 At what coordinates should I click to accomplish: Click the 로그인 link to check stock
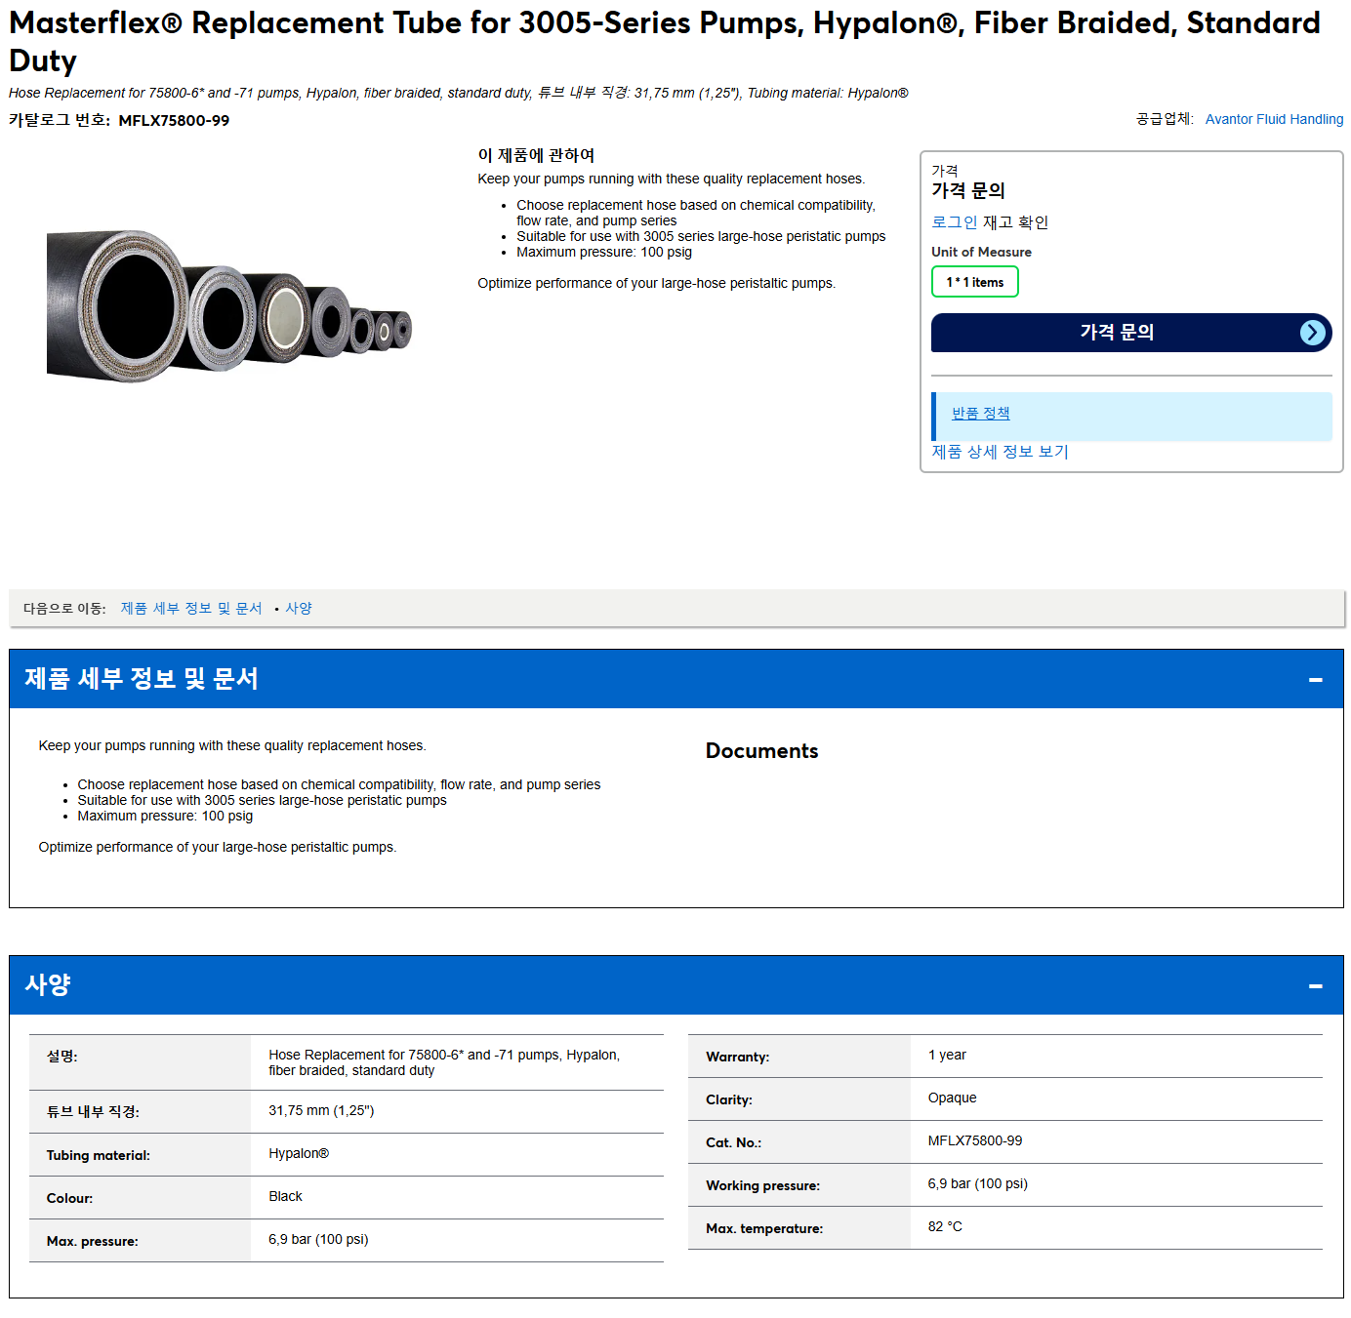[x=954, y=222]
